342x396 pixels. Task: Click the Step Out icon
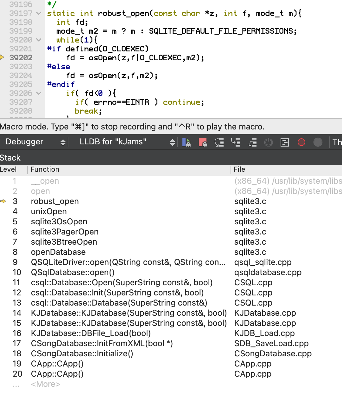tap(252, 142)
